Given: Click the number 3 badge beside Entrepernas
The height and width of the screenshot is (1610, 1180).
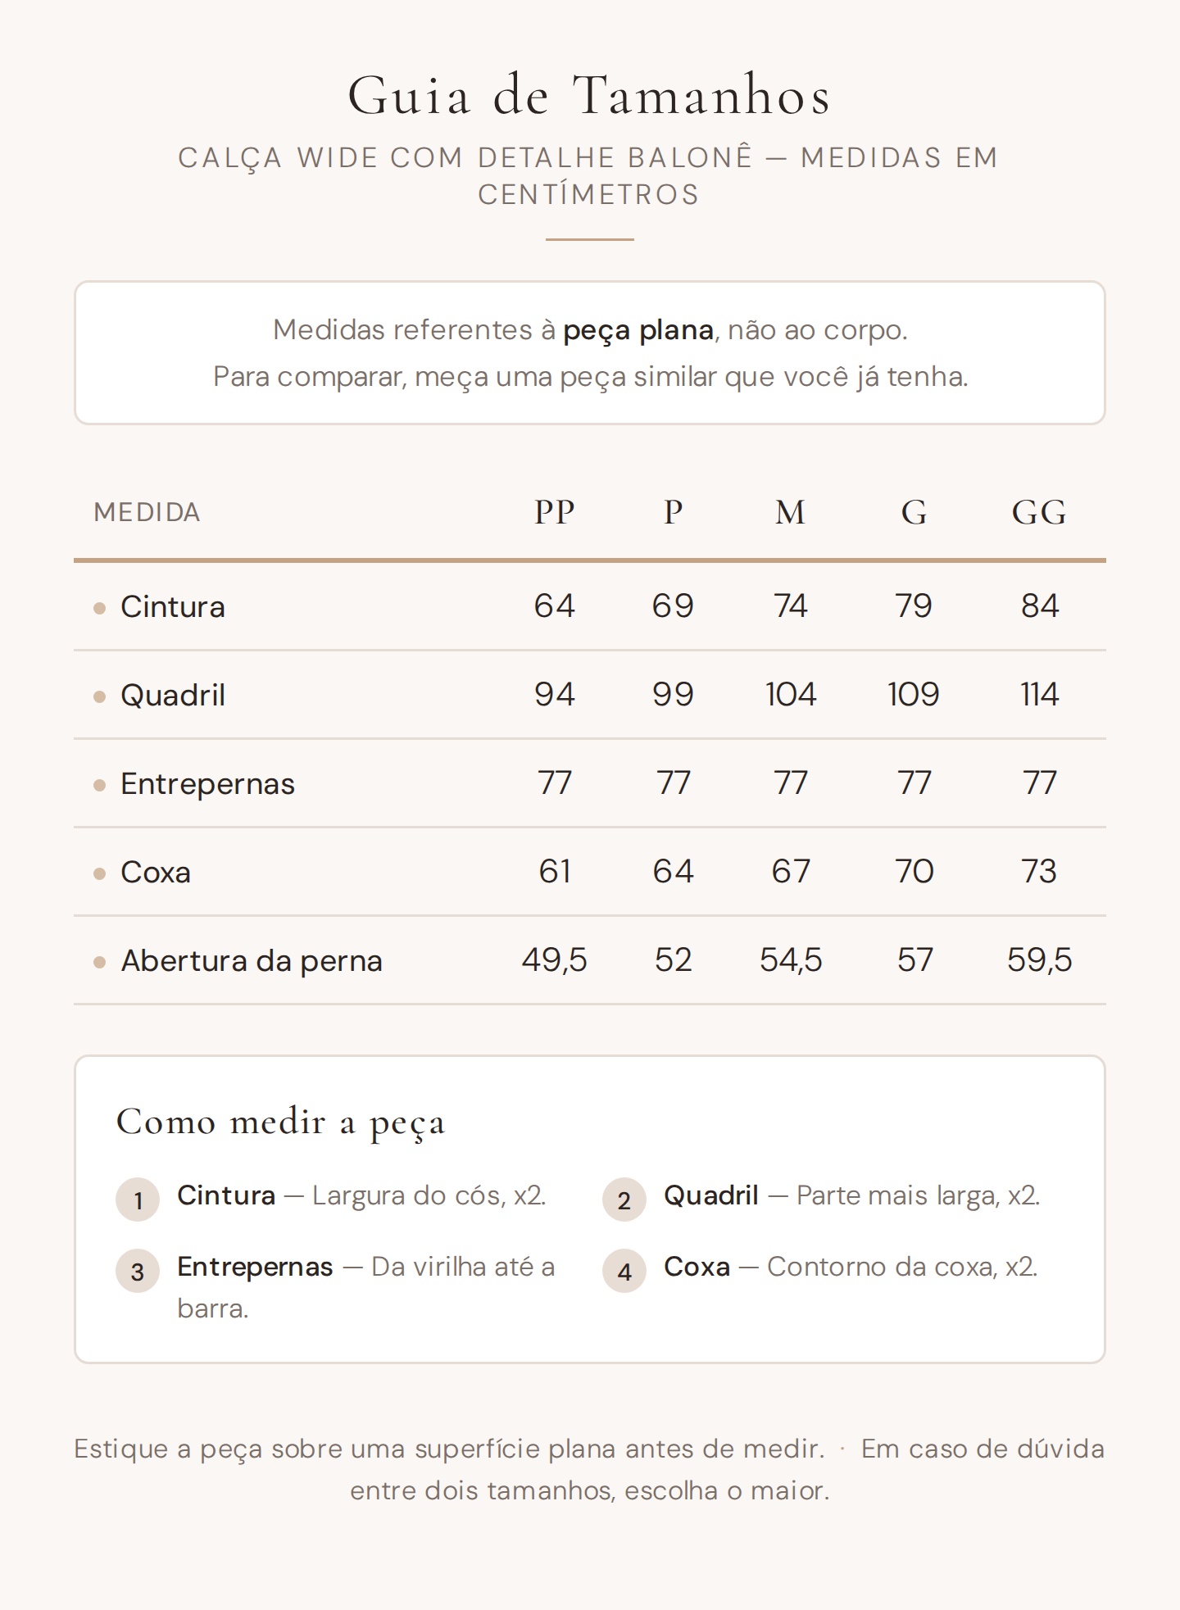Looking at the screenshot, I should tap(138, 1271).
